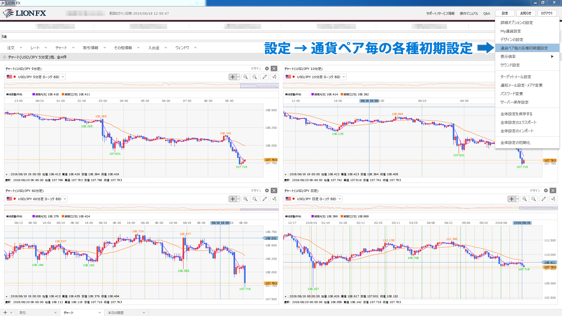This screenshot has width=562, height=316.
Task: Open the チャート menu in the menu bar
Action: 61,47
